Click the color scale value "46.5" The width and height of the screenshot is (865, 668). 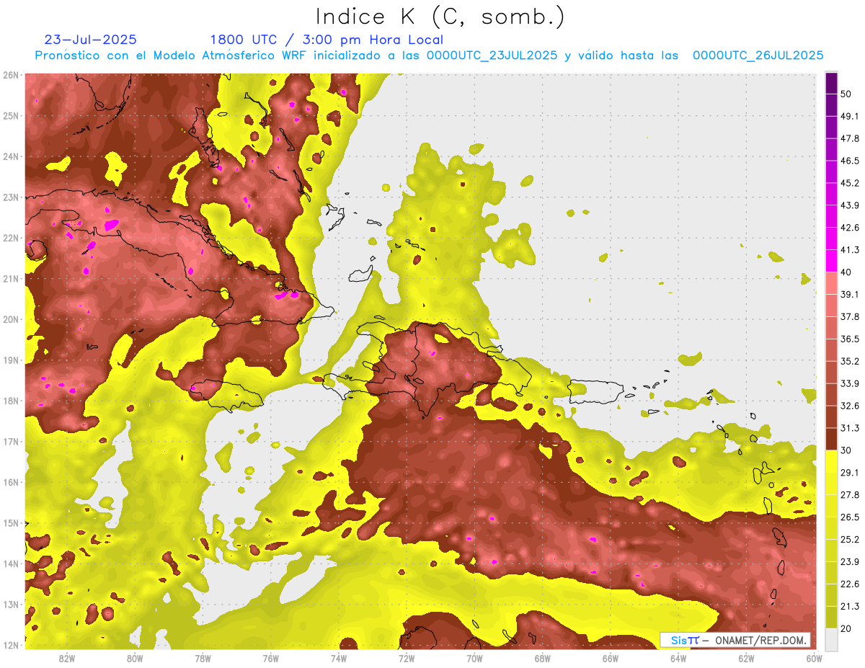(x=850, y=160)
